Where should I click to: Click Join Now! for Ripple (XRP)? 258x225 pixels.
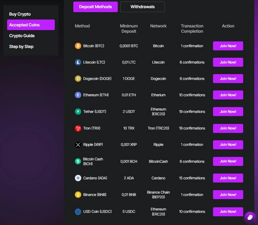point(228,145)
